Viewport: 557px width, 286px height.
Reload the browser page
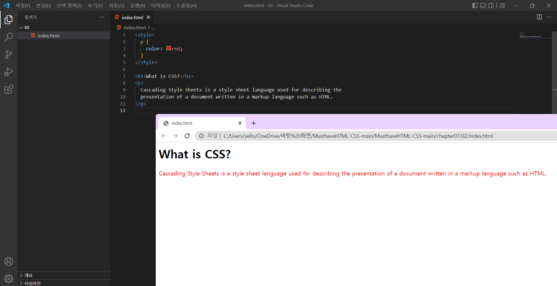[187, 136]
